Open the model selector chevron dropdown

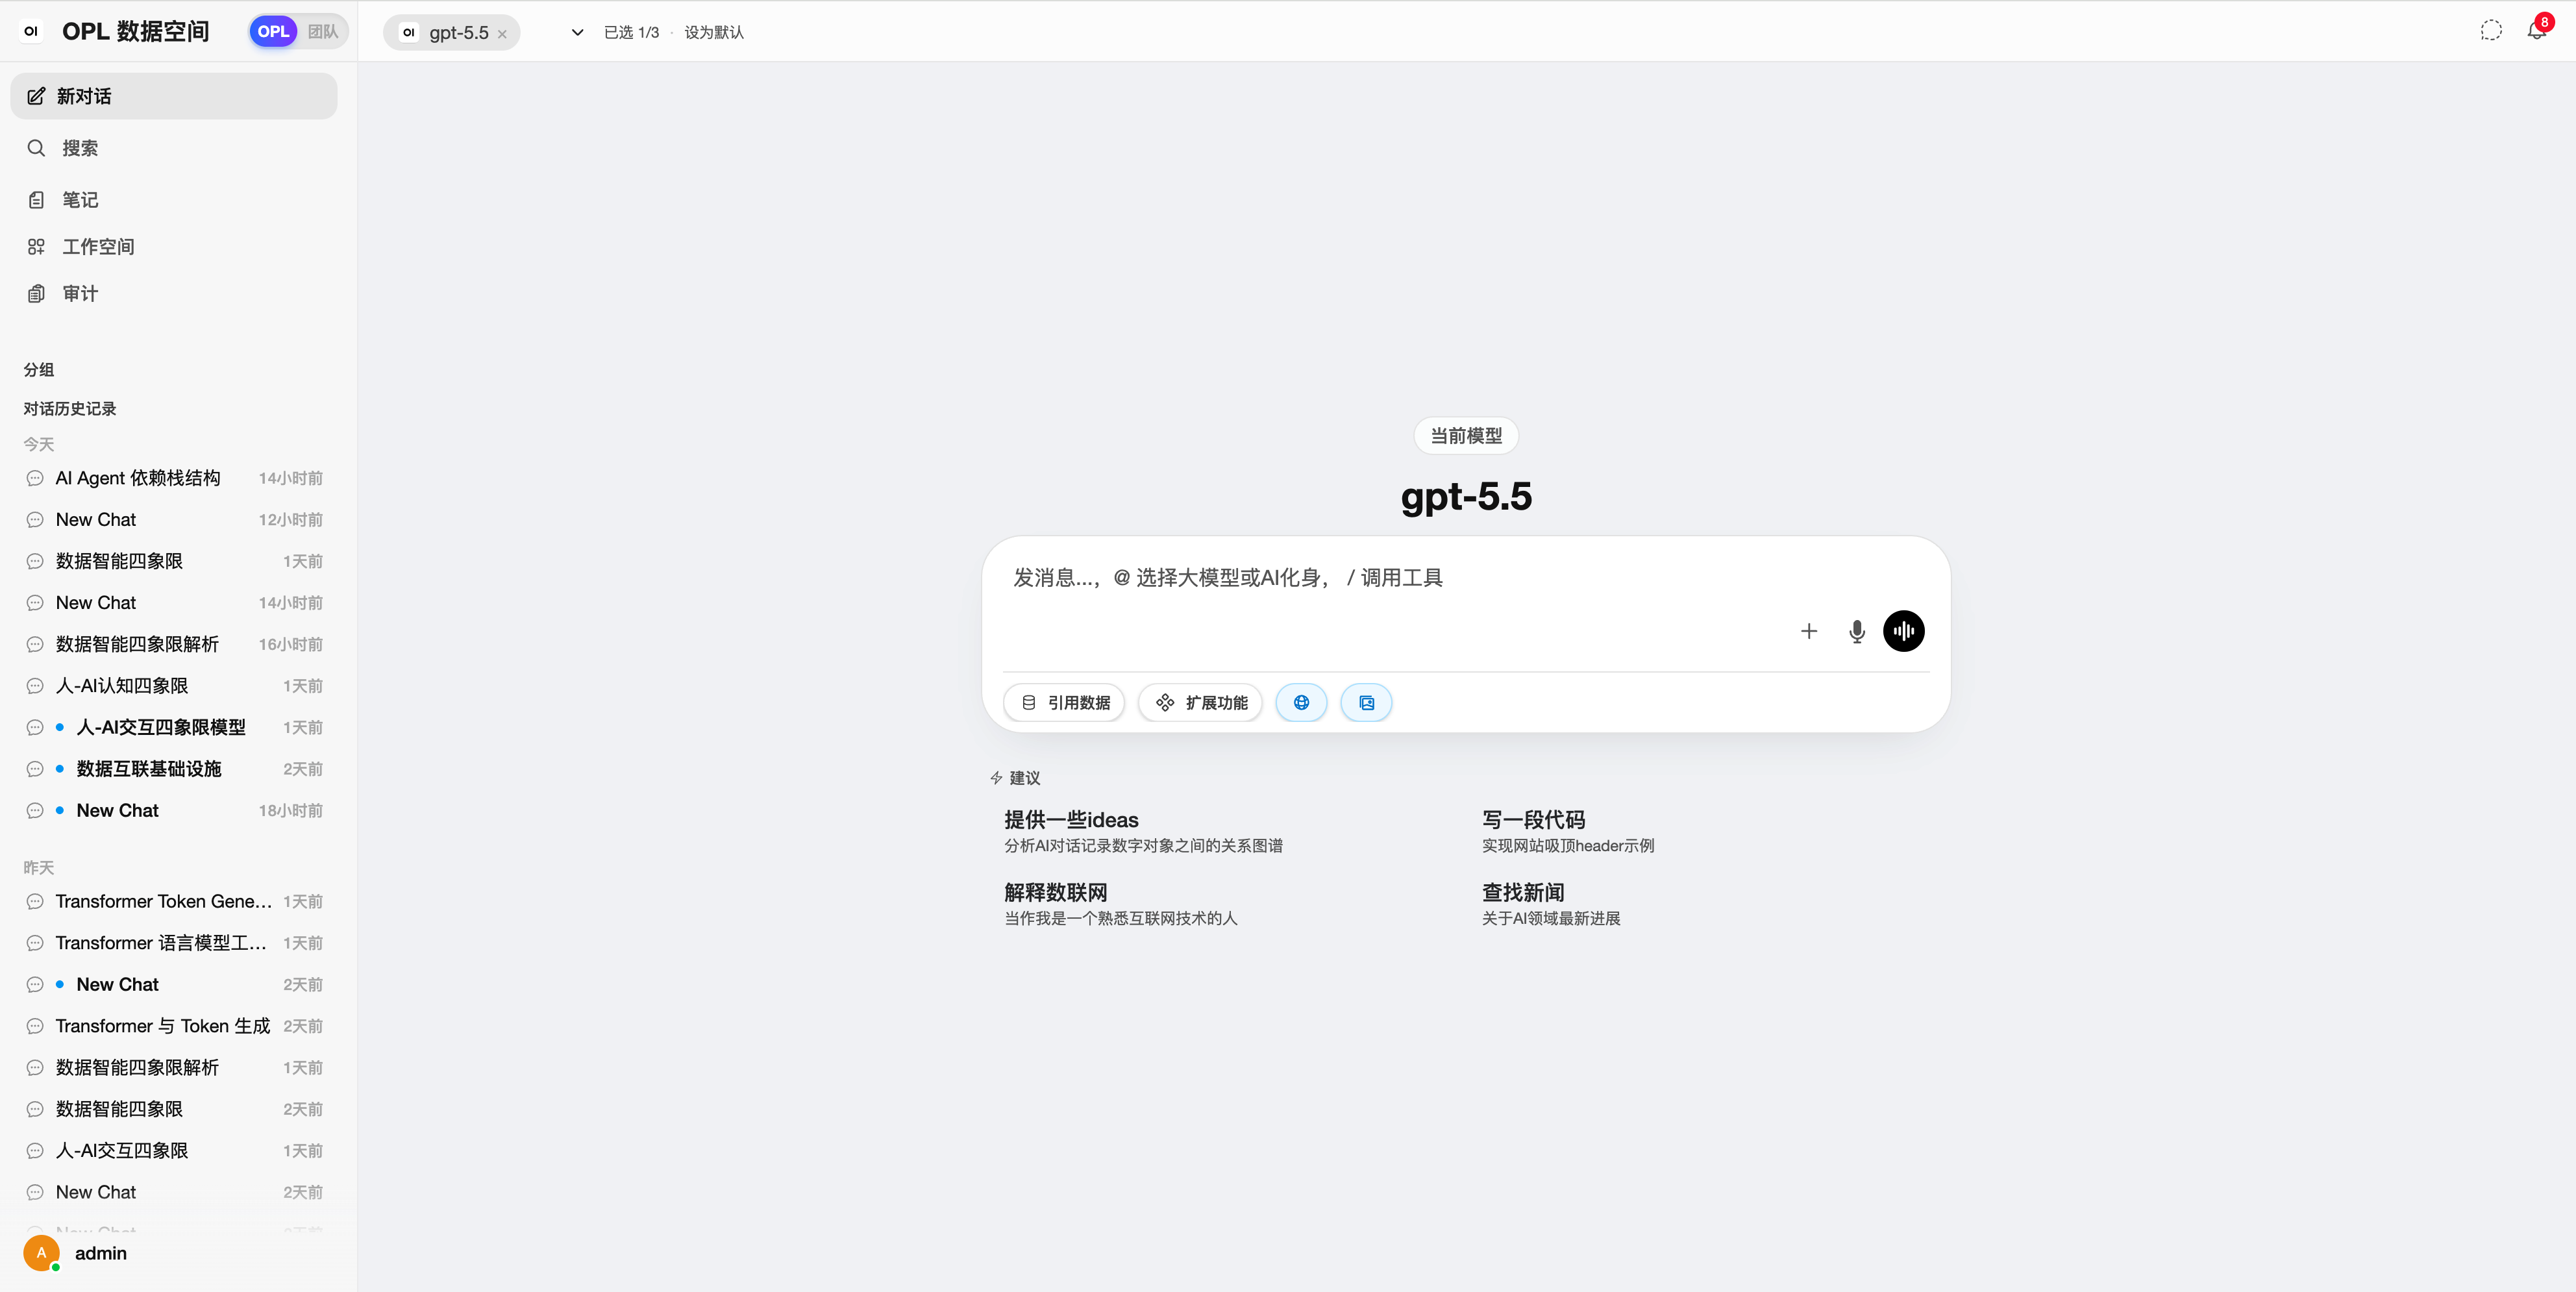[577, 32]
